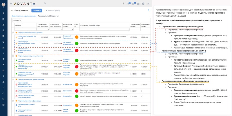Click 'Вывести список скрытых колонок' link
Viewport: 232px width, 116px height.
[x=23, y=16]
